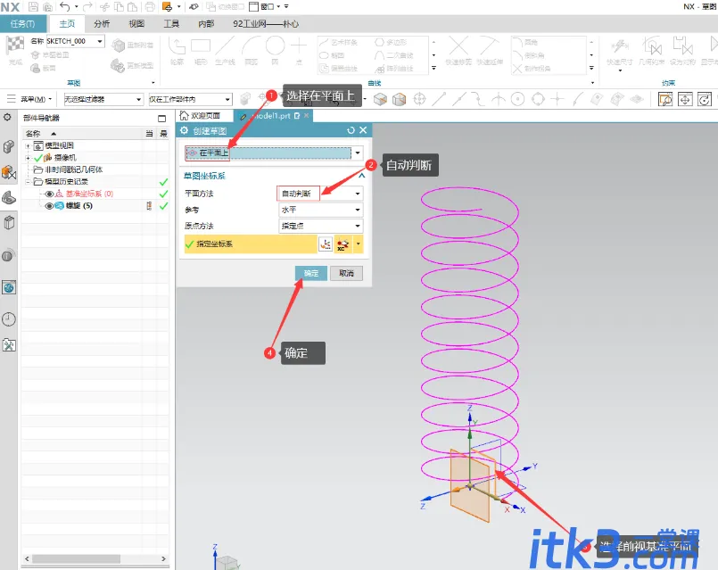Collapse the 模型历史记录 tree node

[x=28, y=182]
